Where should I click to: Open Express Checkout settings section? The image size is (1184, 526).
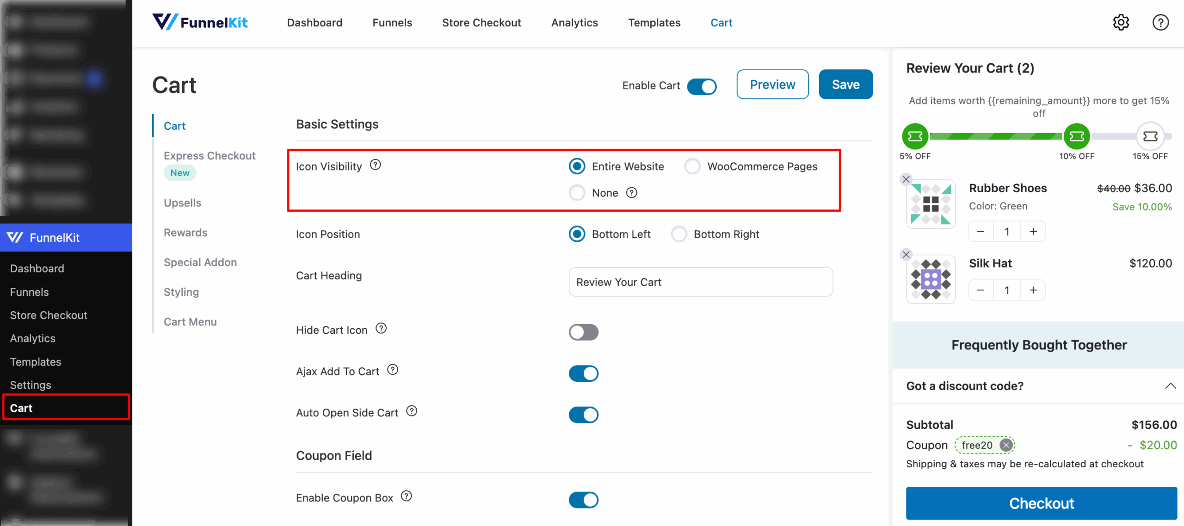pyautogui.click(x=209, y=156)
